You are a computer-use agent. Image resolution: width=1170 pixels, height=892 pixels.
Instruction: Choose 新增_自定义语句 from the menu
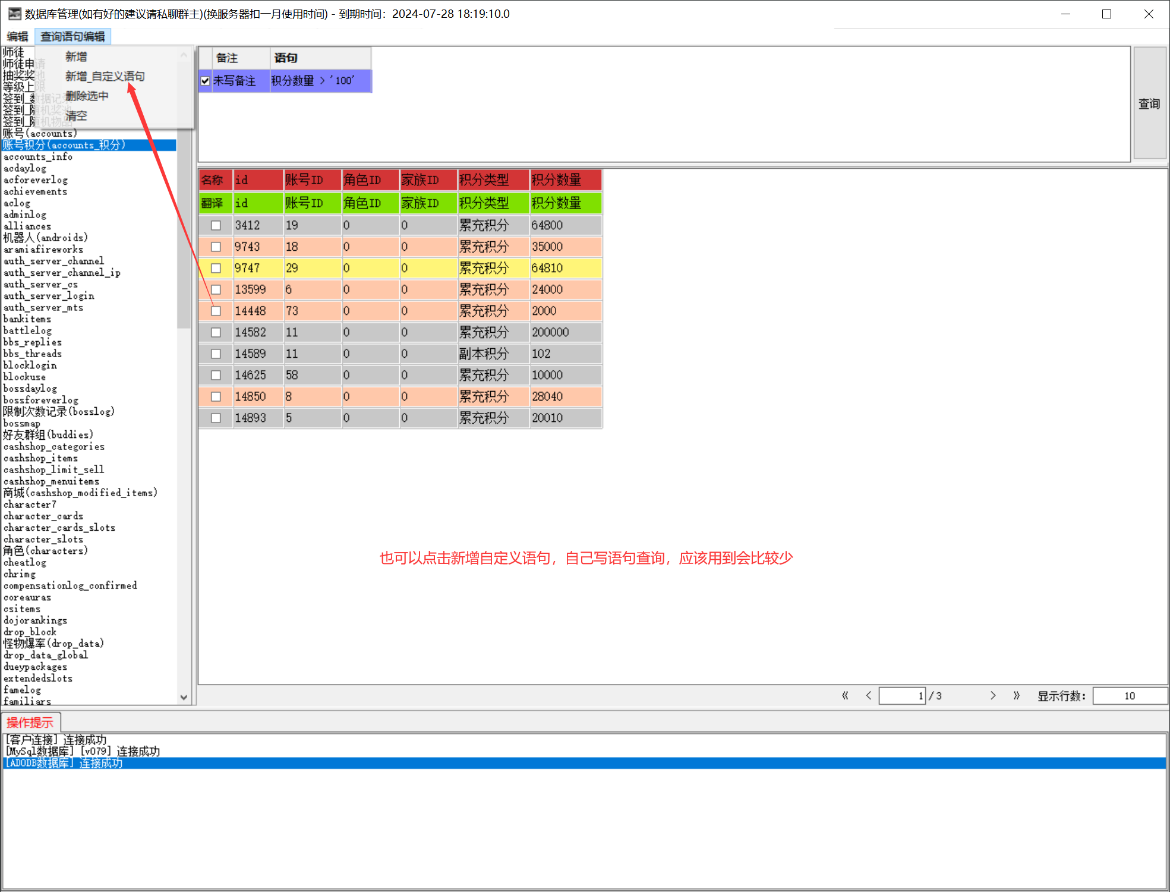105,76
